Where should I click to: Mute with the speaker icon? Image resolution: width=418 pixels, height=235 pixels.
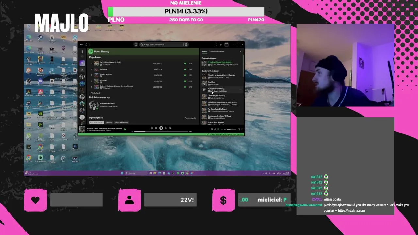click(225, 129)
